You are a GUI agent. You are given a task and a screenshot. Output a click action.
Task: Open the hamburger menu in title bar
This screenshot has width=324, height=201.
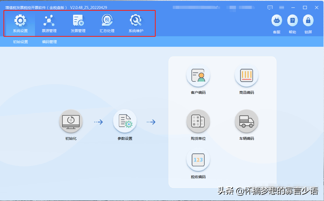pos(282,8)
